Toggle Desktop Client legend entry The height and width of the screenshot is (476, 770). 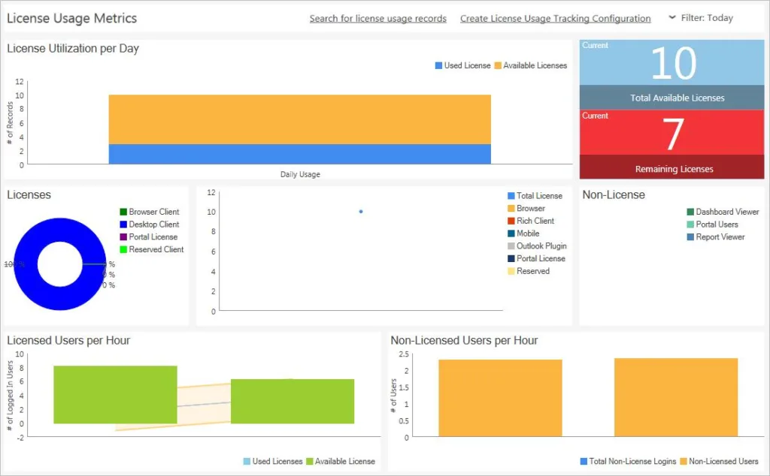tap(123, 224)
